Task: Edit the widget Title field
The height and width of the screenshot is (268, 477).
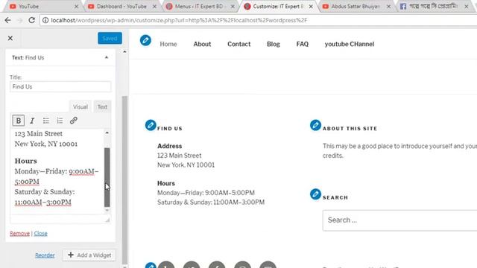Action: click(x=60, y=86)
